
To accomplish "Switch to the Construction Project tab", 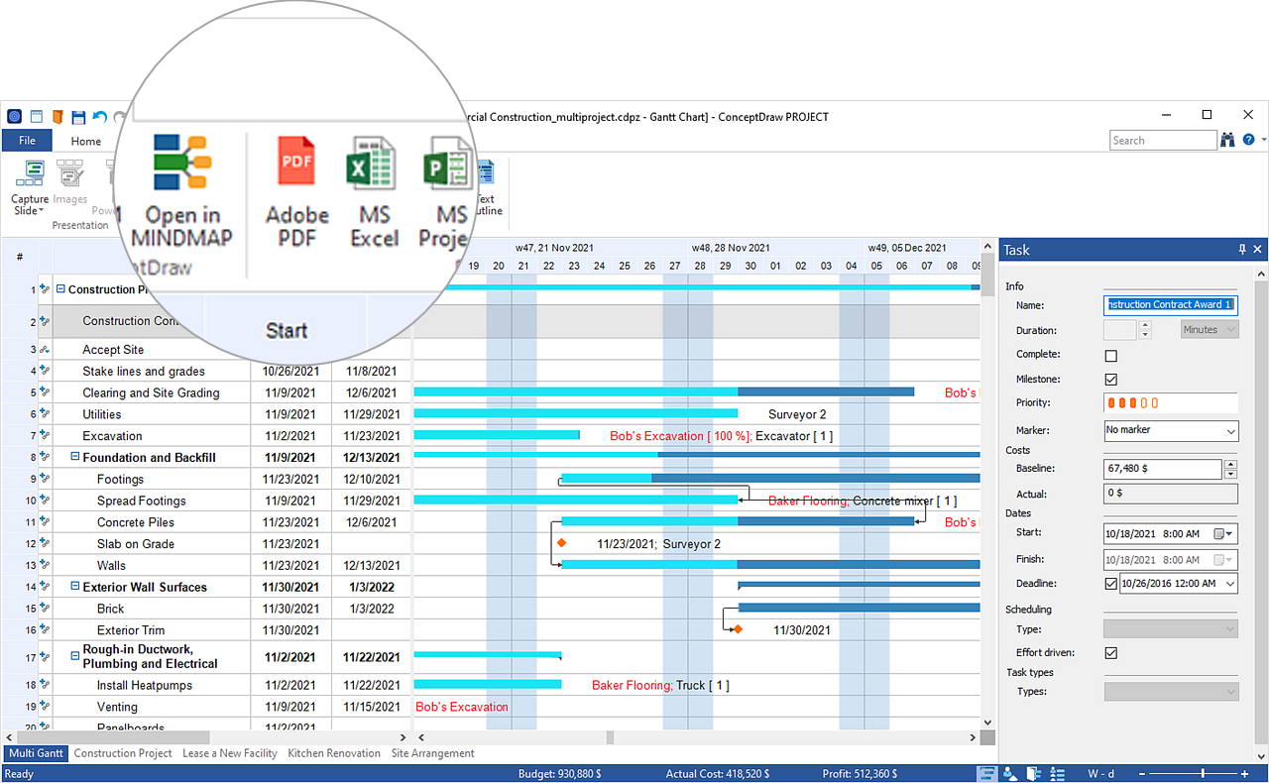I will 123,753.
